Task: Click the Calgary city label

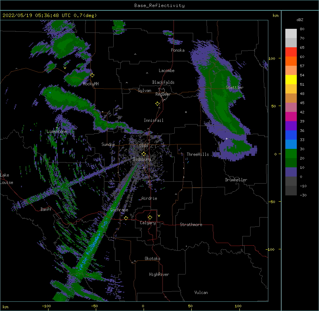Action: click(x=148, y=223)
